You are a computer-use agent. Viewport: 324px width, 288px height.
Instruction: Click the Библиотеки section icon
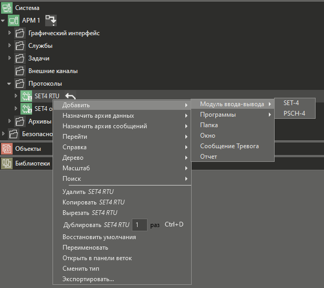(x=7, y=163)
